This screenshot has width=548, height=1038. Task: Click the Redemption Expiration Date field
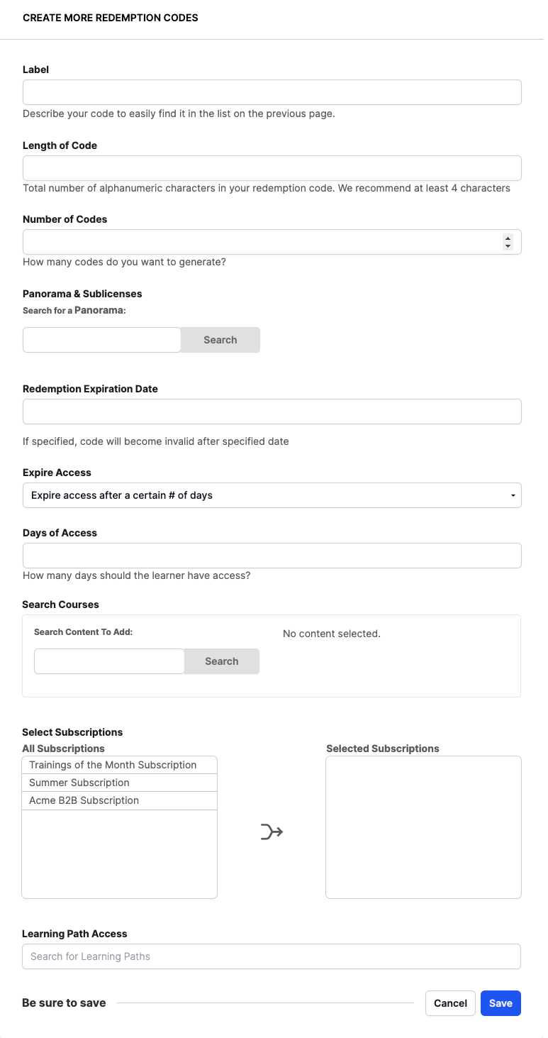(272, 411)
